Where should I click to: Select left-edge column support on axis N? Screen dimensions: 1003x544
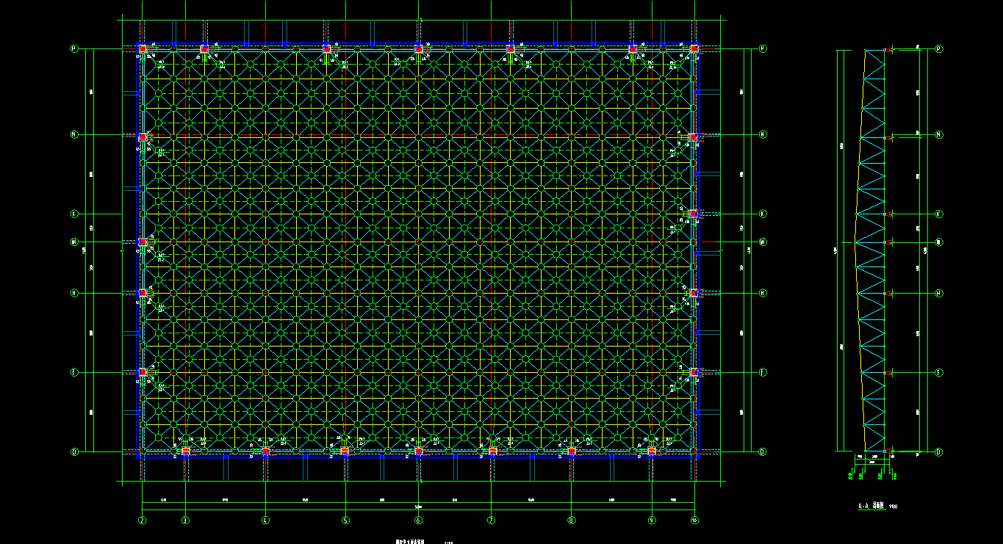coord(143,137)
